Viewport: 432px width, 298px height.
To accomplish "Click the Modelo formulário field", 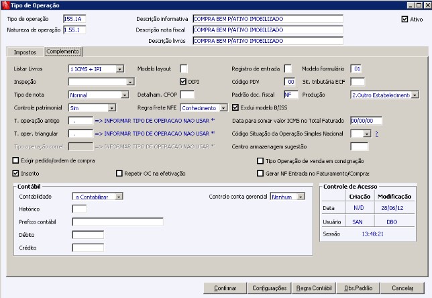I will pos(356,69).
